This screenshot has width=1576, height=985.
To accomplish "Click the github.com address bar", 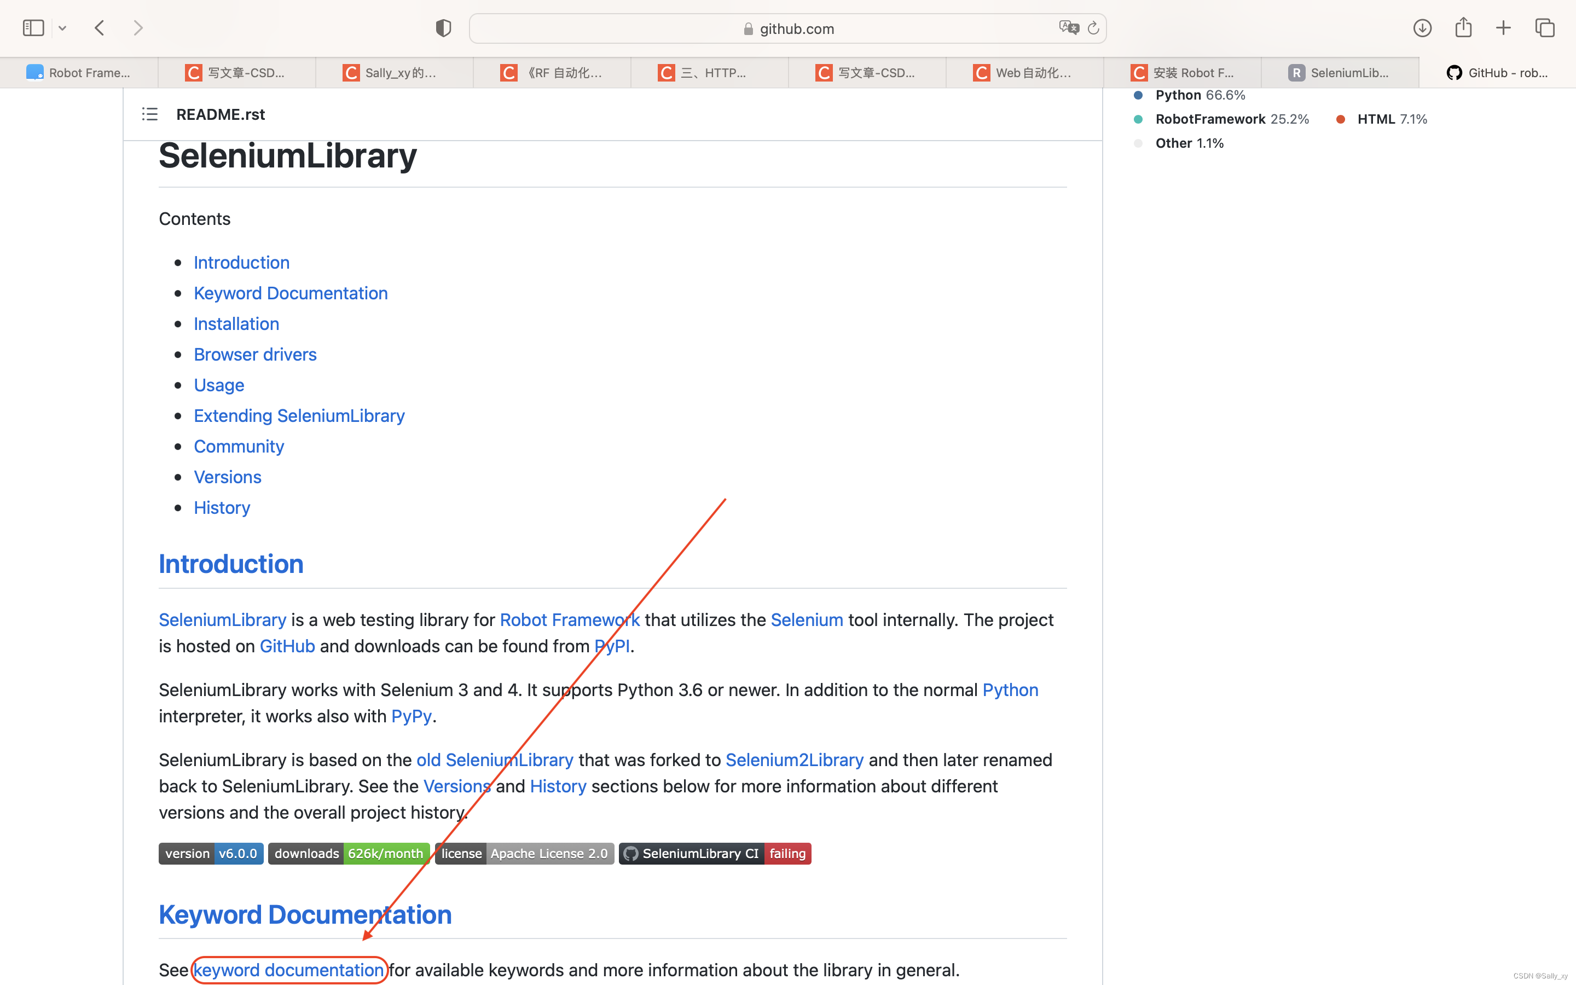I will (x=787, y=28).
